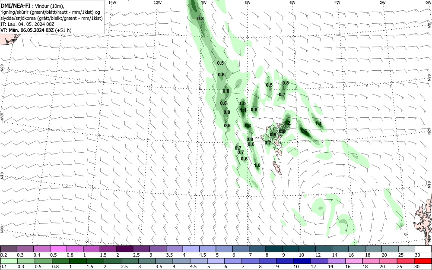Click the light grey 25 legend swatch
Viewport: 432px width, 270px height.
coord(407,249)
